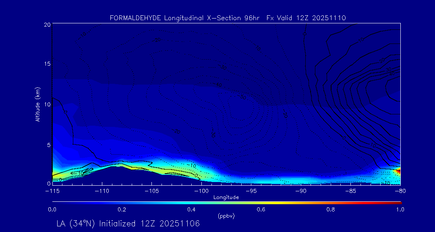Click the -80 longitude tick label
The image size is (435, 232).
point(400,191)
